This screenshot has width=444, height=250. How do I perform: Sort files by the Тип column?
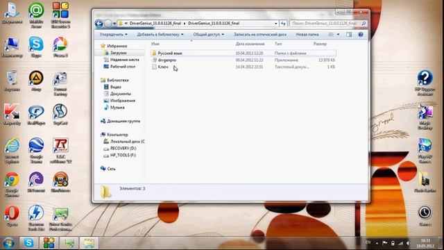(x=278, y=44)
